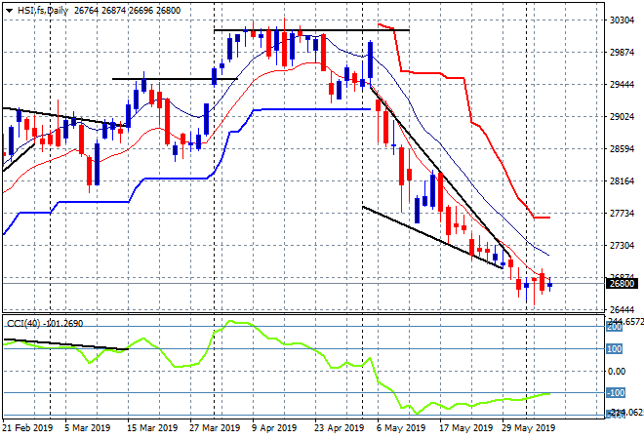The width and height of the screenshot is (644, 439).
Task: Pick the 6 May 2019 date label
Action: click(x=401, y=428)
